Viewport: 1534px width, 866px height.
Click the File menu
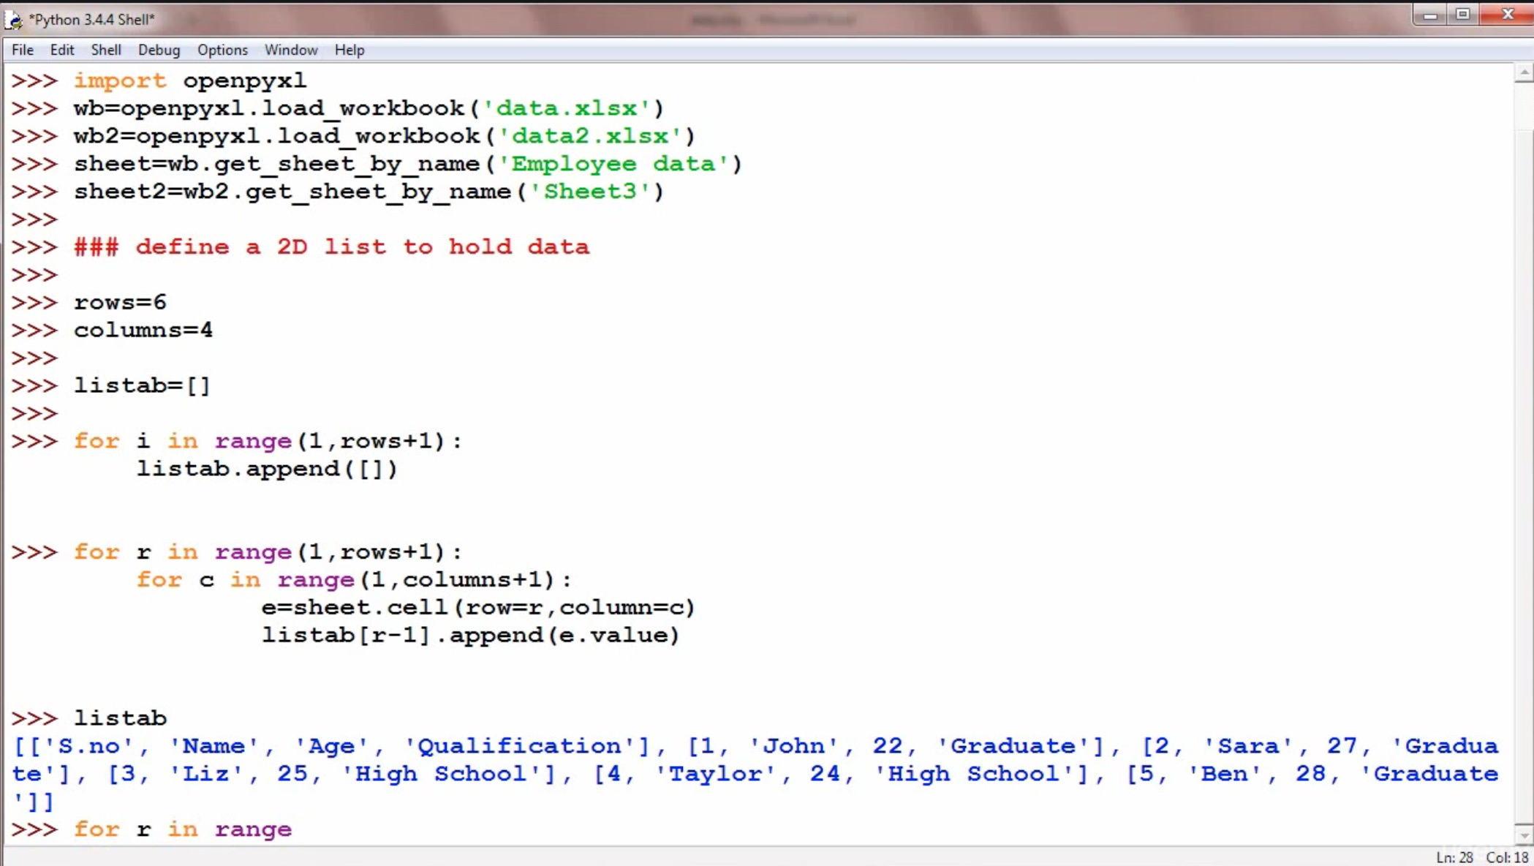coord(22,48)
